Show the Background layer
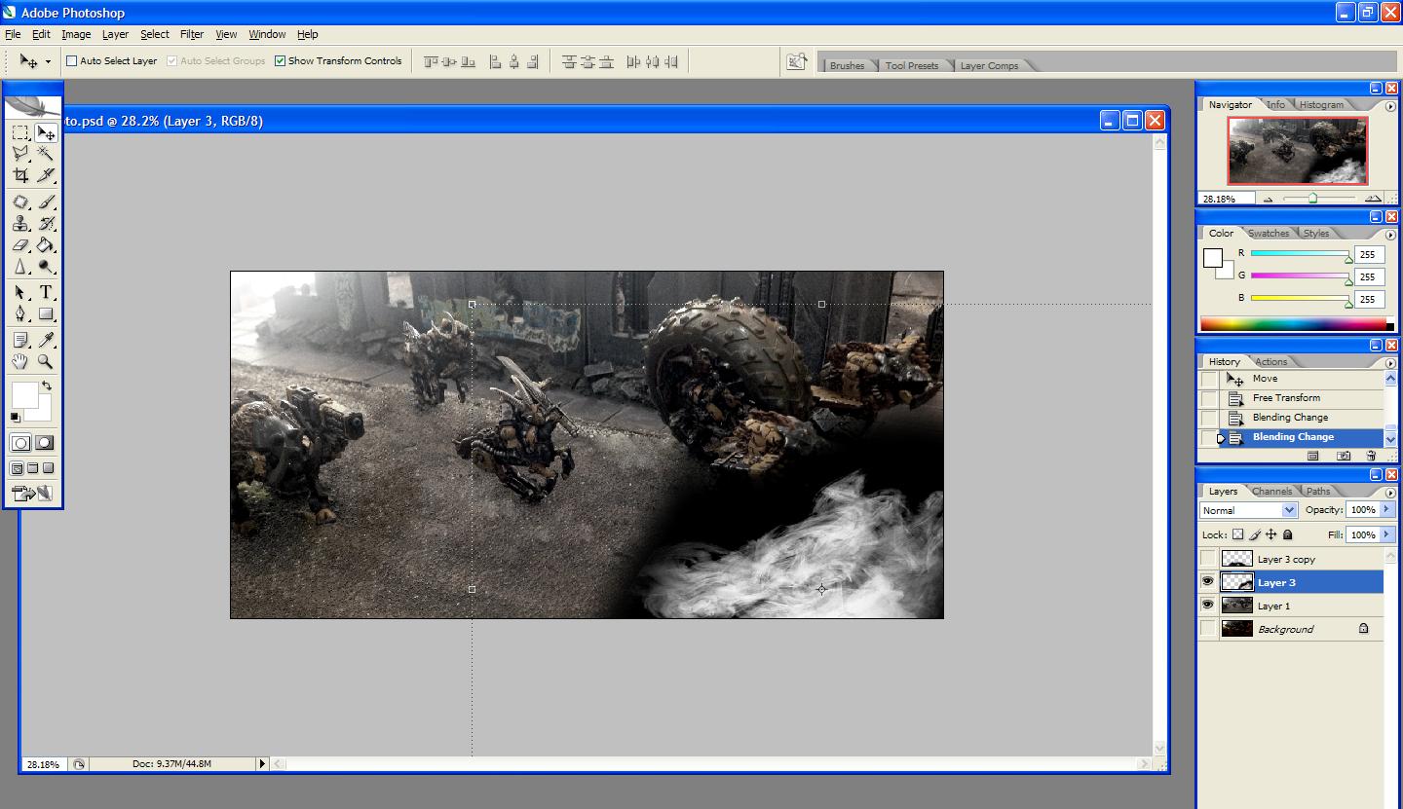This screenshot has height=809, width=1403. click(1209, 629)
